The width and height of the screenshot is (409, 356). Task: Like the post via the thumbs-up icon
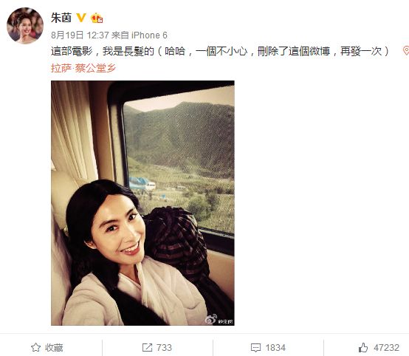363,347
